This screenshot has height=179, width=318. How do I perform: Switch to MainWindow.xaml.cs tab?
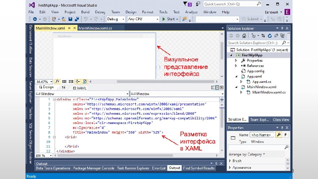(x=95, y=28)
